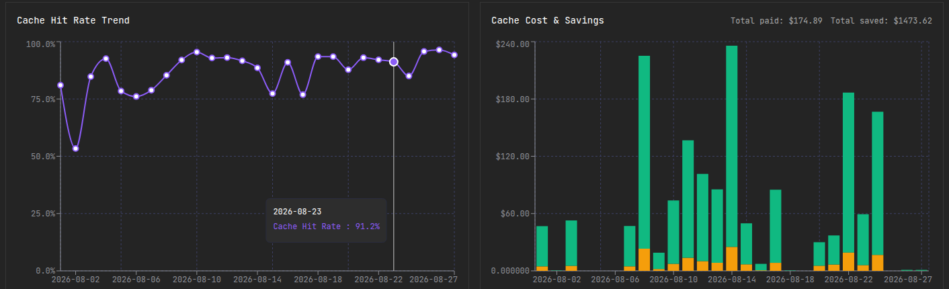Click green savings bar for 2026-08-24
The image size is (949, 289).
click(878, 183)
